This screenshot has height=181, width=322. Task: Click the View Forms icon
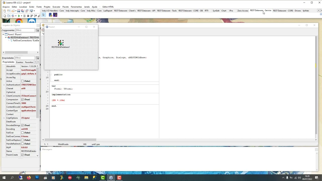[9, 16]
